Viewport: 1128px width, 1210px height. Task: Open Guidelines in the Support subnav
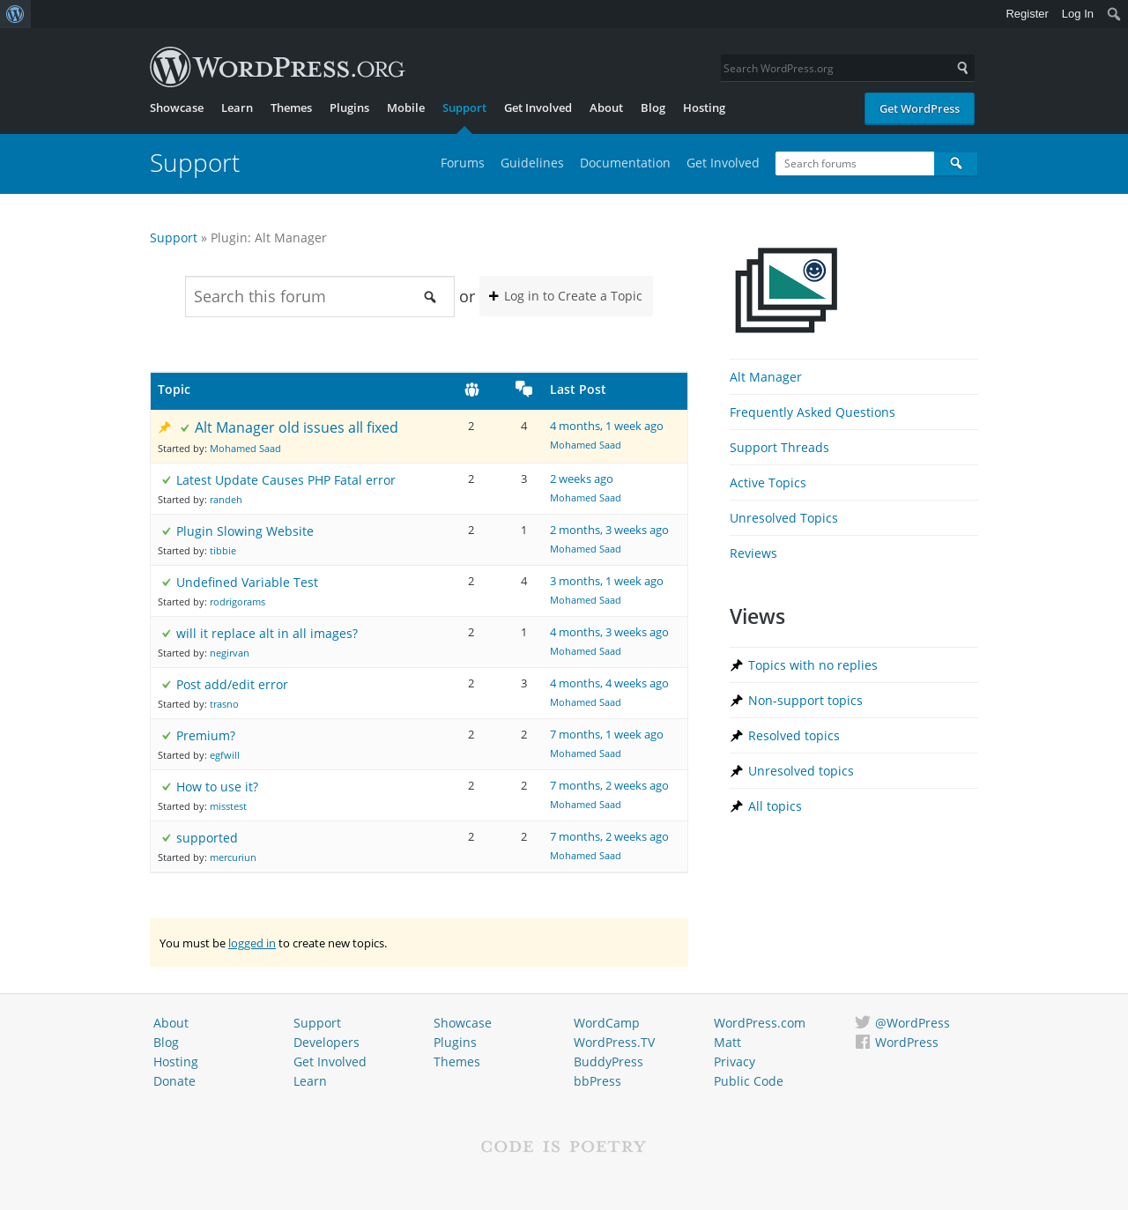532,163
